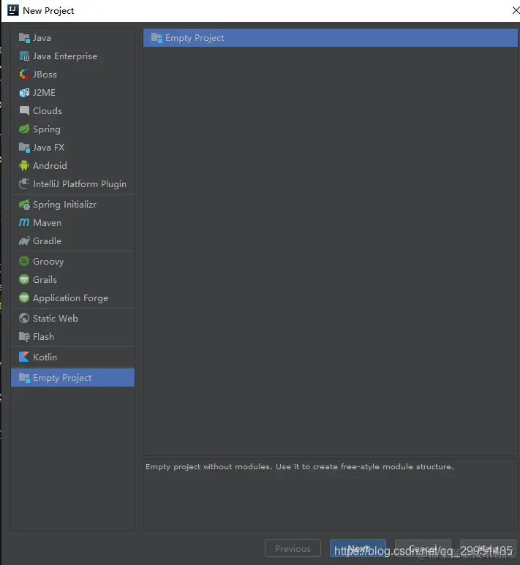520x565 pixels.
Task: Click the Empty Project icon in the right panel
Action: coord(157,38)
